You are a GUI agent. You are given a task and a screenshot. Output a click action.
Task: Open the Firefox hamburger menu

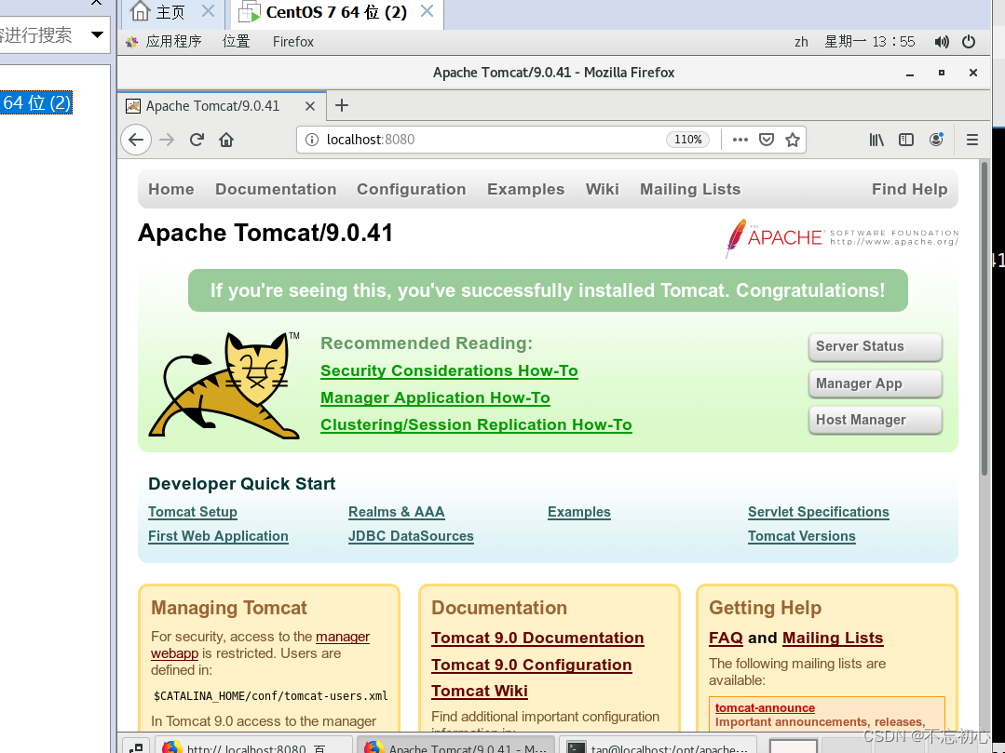point(971,140)
